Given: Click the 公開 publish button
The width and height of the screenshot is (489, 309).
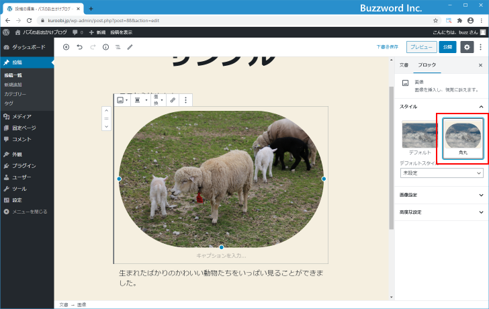Looking at the screenshot, I should click(447, 47).
